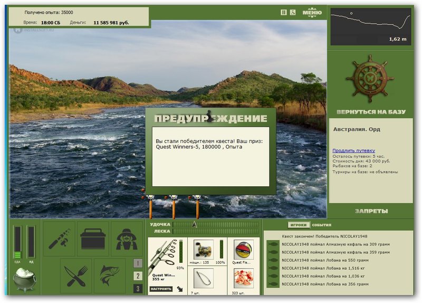422x303 pixels.
Task: Click fish icon beside Алмазную кефаль 359 грамм
Action: (x=273, y=252)
